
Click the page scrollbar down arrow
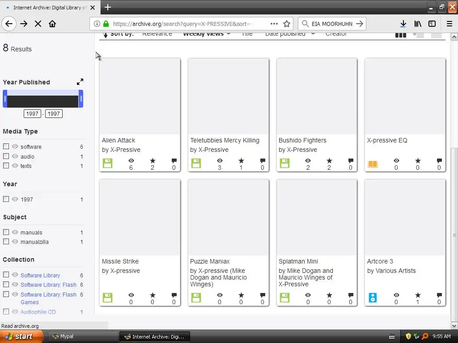click(454, 326)
